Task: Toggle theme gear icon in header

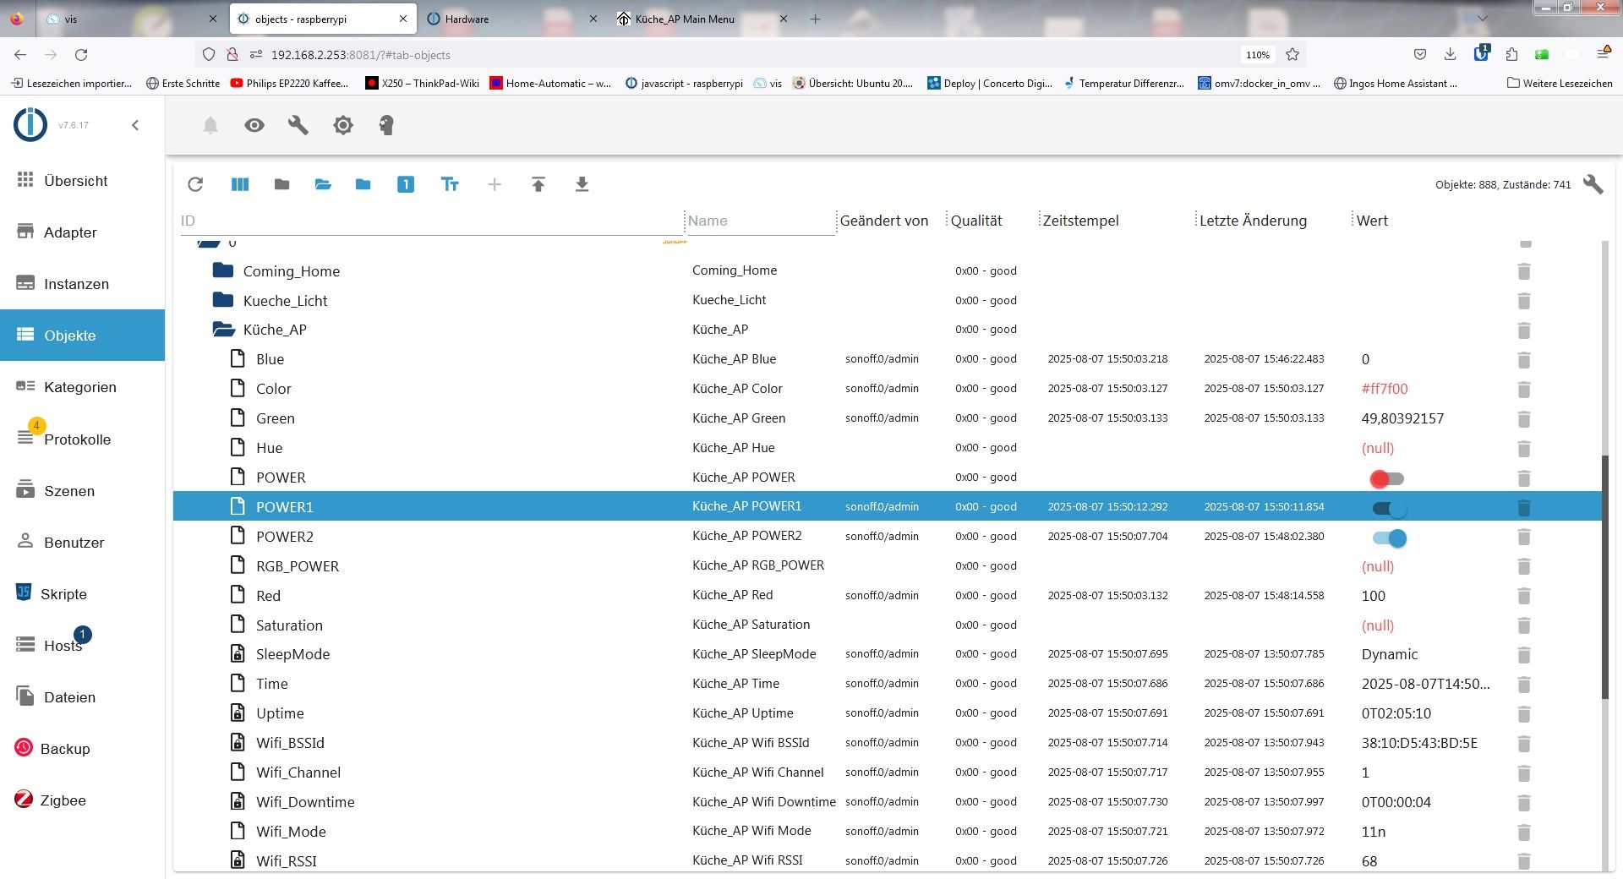Action: click(342, 126)
